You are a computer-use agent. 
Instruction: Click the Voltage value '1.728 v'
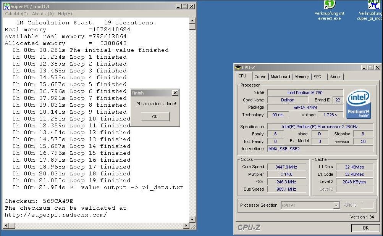(330, 115)
